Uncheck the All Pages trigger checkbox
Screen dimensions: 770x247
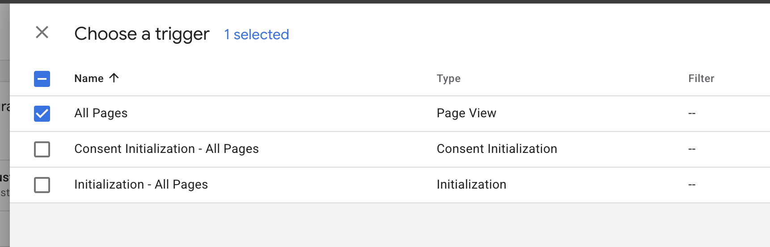point(42,114)
